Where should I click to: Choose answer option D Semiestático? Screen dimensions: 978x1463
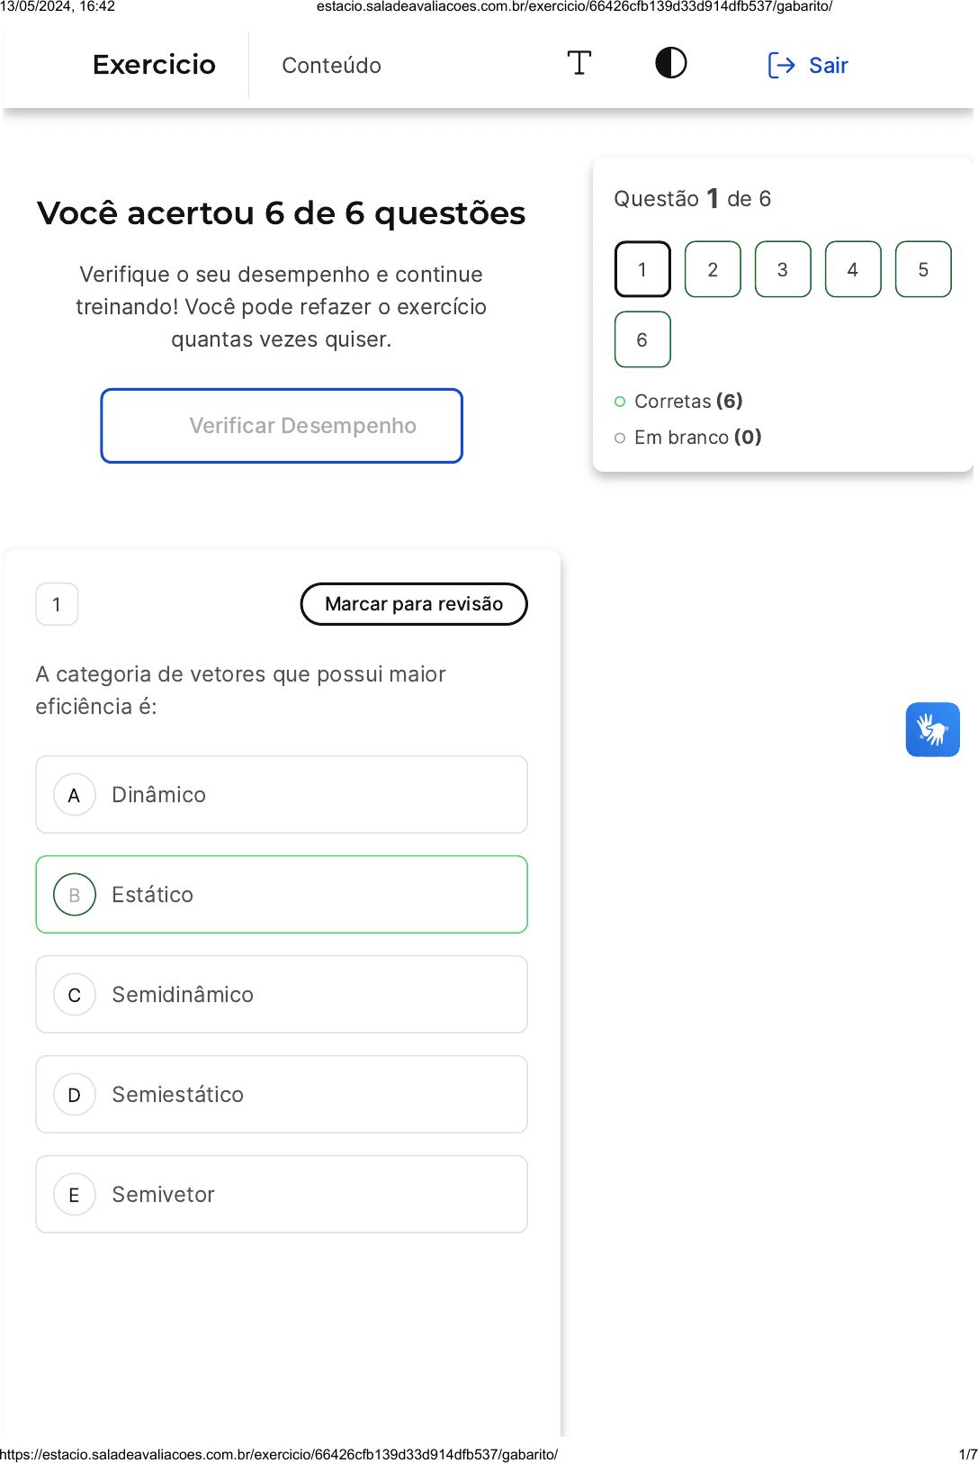tap(282, 1095)
